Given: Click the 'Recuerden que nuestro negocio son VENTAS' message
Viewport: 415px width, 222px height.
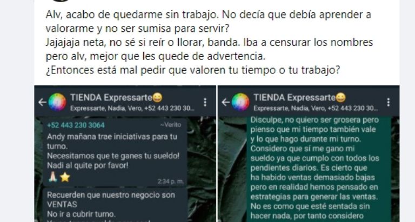Looking at the screenshot, I should click(115, 205).
